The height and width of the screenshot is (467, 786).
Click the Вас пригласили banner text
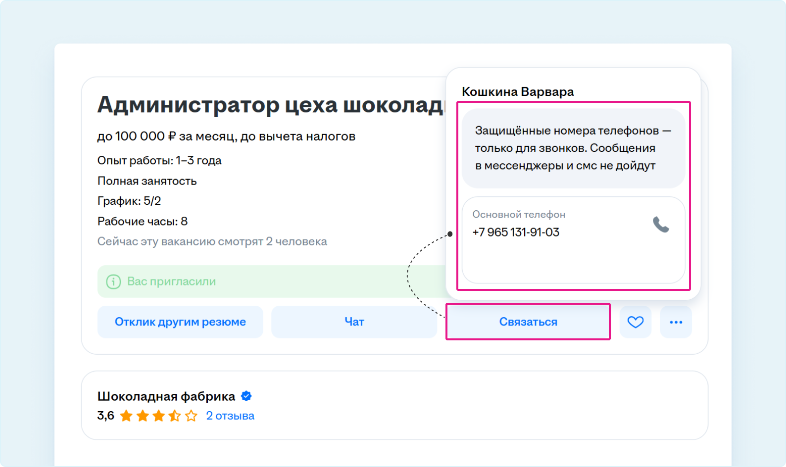[x=171, y=281]
